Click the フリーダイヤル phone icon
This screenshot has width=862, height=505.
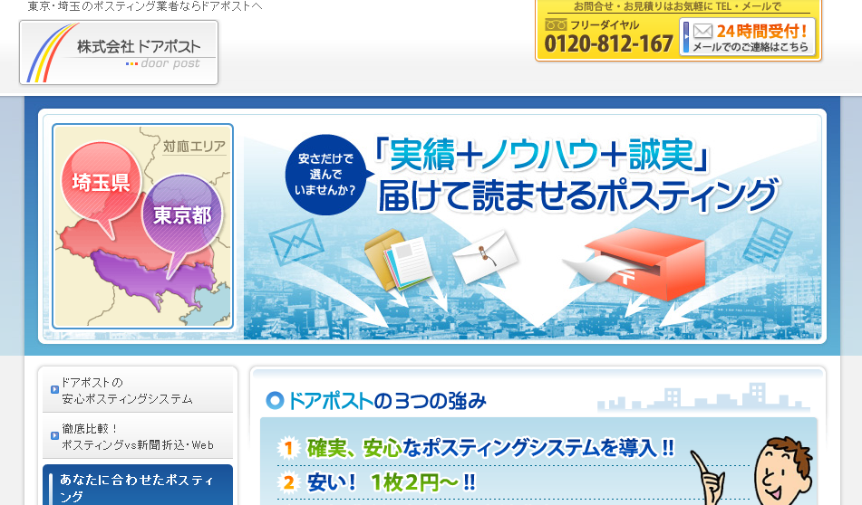click(556, 24)
